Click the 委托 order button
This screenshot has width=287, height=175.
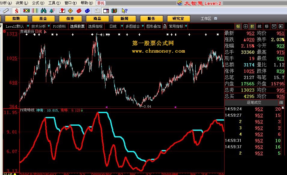tap(101, 3)
